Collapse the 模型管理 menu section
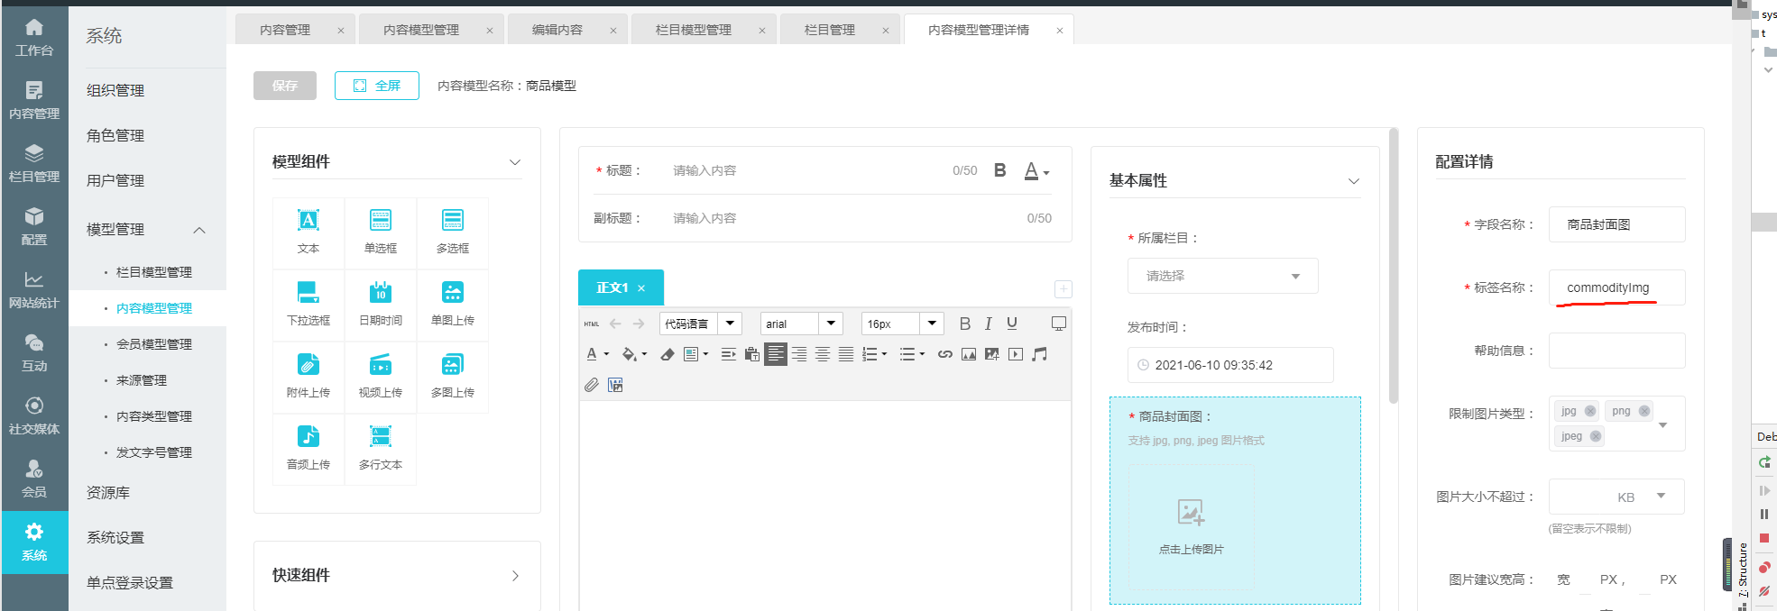 tap(199, 230)
